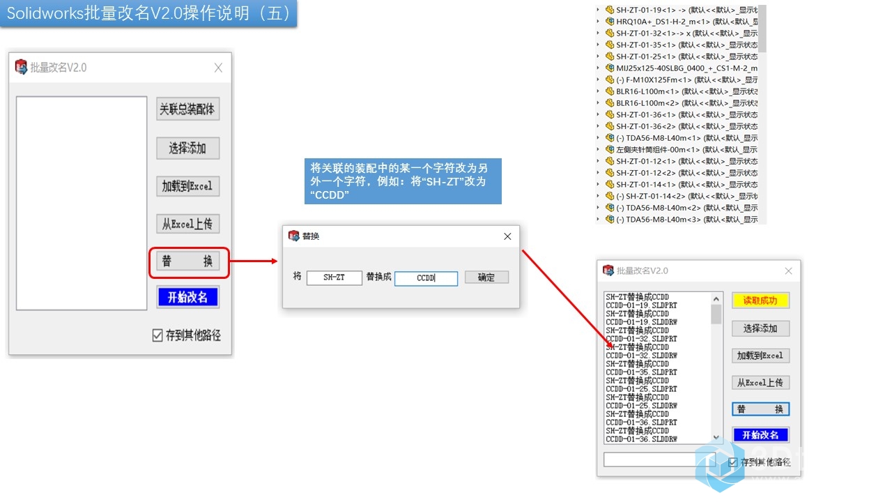Viewport: 892px width, 502px height.
Task: Click 开始改名 in the 读取成功 dialog
Action: 760,435
